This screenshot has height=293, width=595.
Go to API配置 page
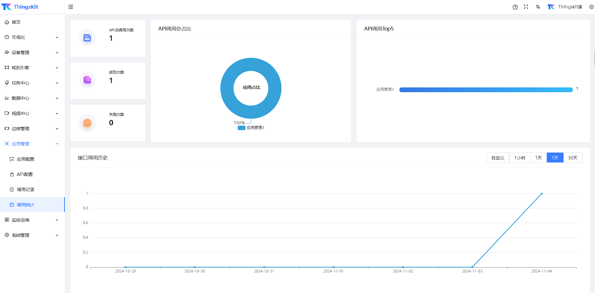(25, 174)
